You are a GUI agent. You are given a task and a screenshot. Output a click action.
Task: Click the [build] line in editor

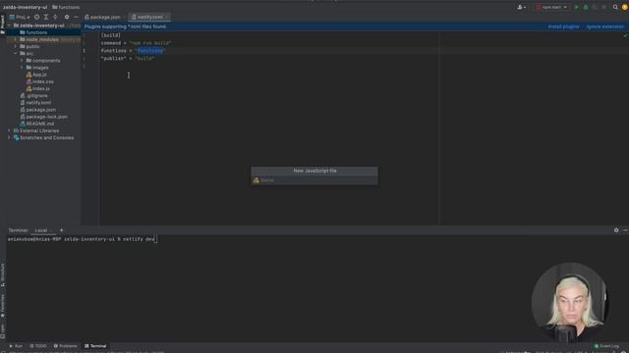pyautogui.click(x=111, y=35)
